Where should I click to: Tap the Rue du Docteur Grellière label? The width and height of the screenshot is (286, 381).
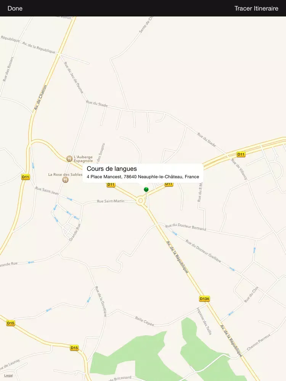(203, 251)
